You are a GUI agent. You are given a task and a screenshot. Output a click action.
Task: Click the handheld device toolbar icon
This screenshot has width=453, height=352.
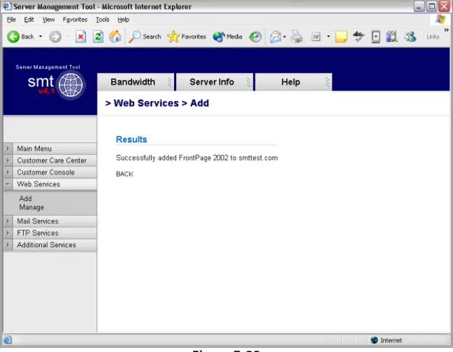(375, 36)
